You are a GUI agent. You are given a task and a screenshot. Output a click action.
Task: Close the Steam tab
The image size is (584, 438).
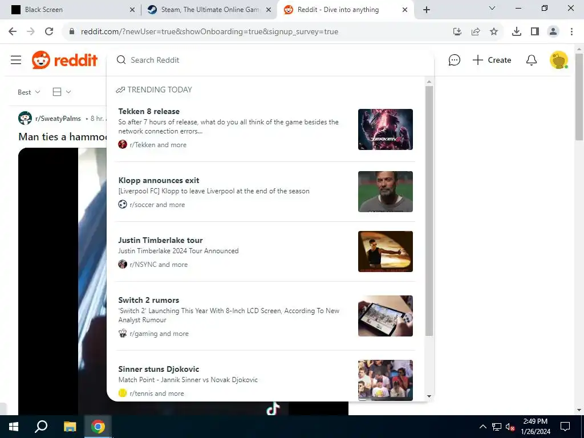269,10
